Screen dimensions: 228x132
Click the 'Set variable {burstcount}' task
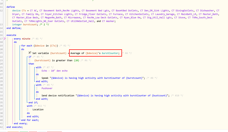(50, 53)
